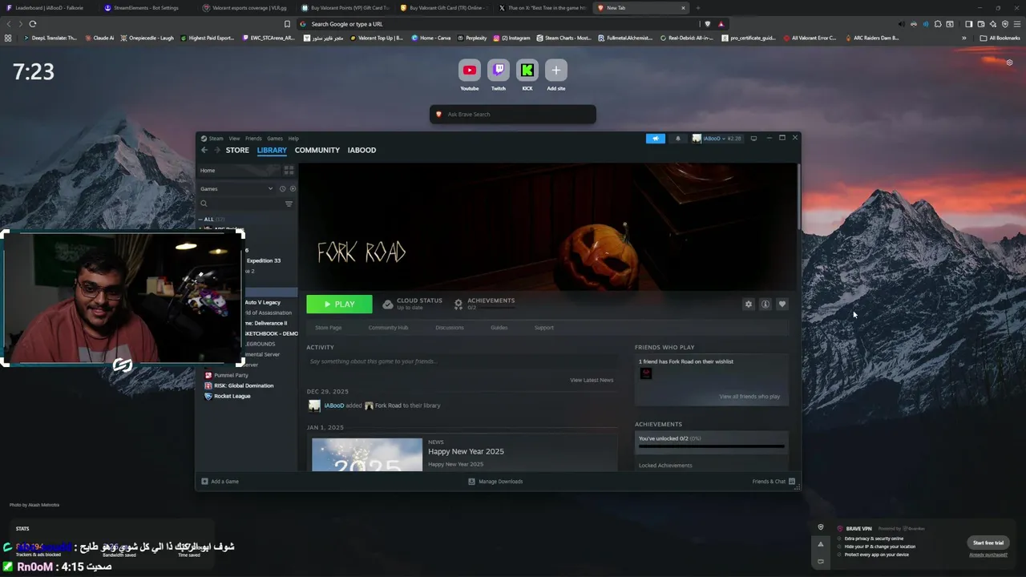Viewport: 1026px width, 577px height.
Task: Click the Add site tile
Action: click(556, 71)
